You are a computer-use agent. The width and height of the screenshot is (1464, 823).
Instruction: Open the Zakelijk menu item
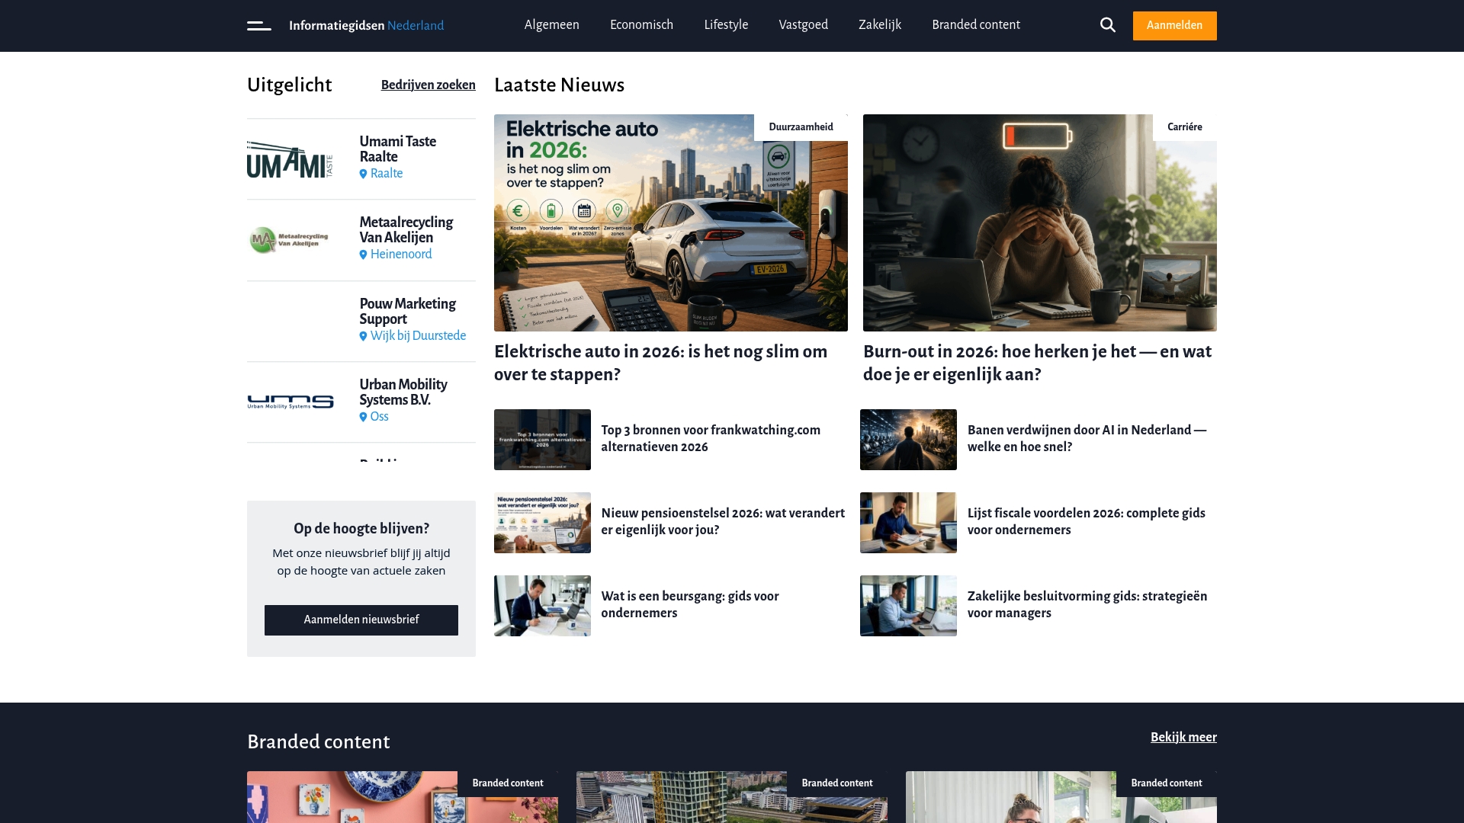[880, 25]
